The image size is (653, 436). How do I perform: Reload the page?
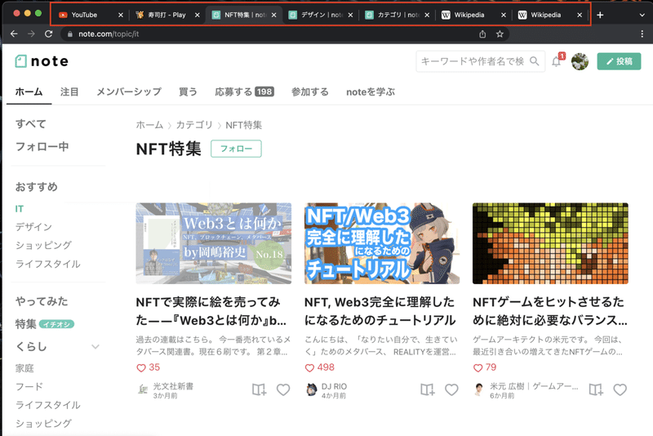[49, 33]
